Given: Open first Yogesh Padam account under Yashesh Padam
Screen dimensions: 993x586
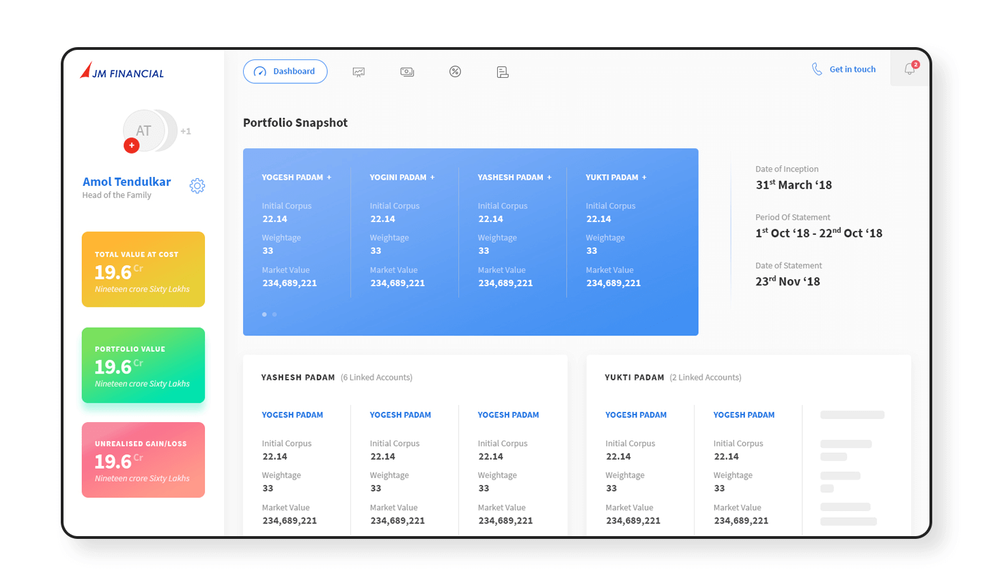Looking at the screenshot, I should click(292, 415).
